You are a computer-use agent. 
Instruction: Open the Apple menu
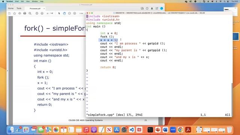point(3,1)
